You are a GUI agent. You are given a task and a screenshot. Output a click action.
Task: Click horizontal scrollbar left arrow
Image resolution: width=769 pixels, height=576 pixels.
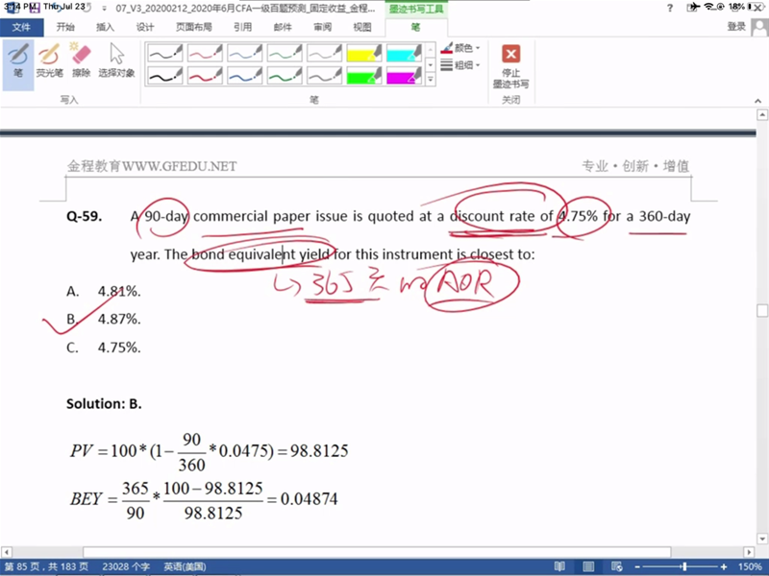click(x=6, y=552)
